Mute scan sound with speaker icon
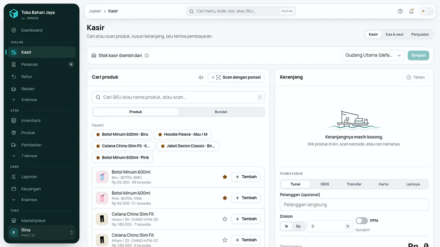 pyautogui.click(x=201, y=77)
